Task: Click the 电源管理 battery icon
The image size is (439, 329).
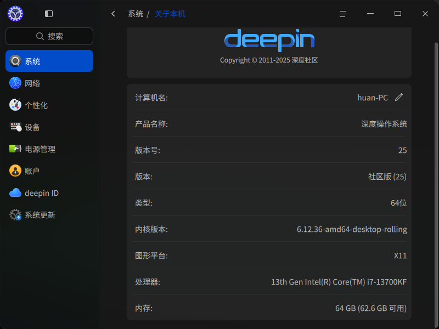Action: pyautogui.click(x=15, y=149)
